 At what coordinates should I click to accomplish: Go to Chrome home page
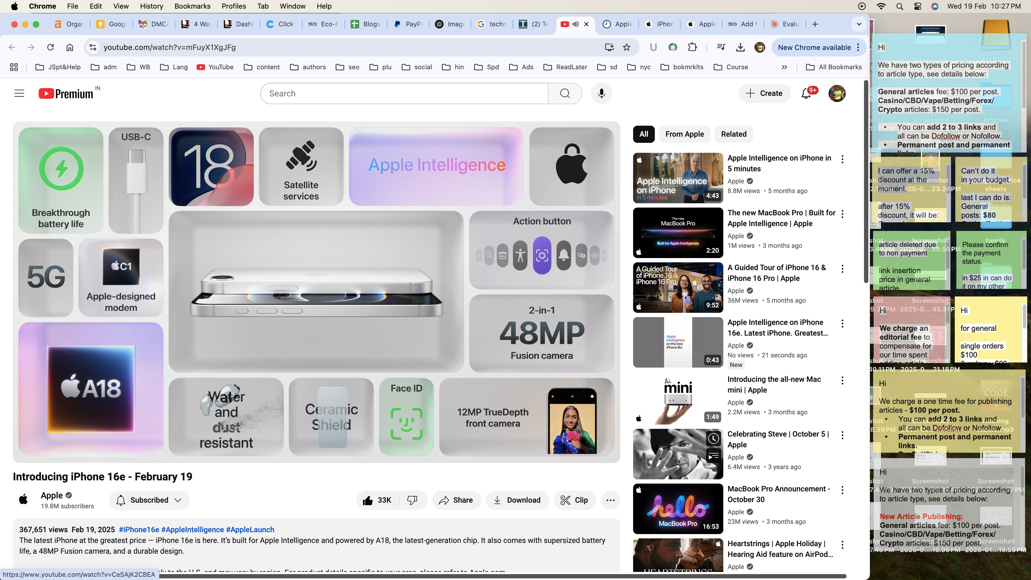[70, 47]
